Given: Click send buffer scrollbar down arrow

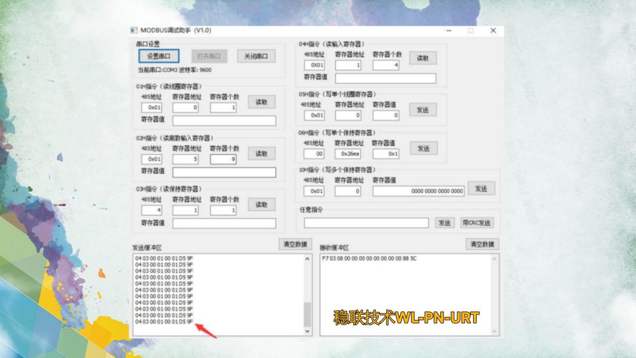Looking at the screenshot, I should click(x=308, y=331).
